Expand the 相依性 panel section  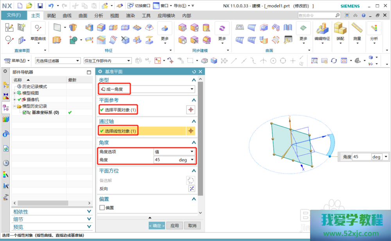click(x=53, y=212)
